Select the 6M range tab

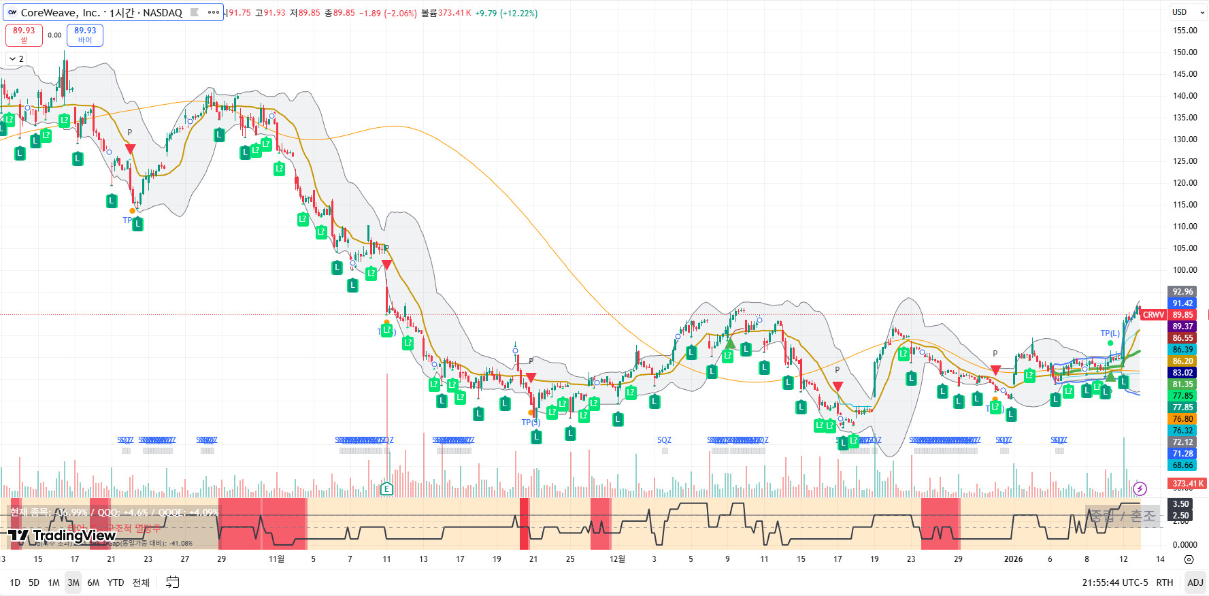click(93, 582)
